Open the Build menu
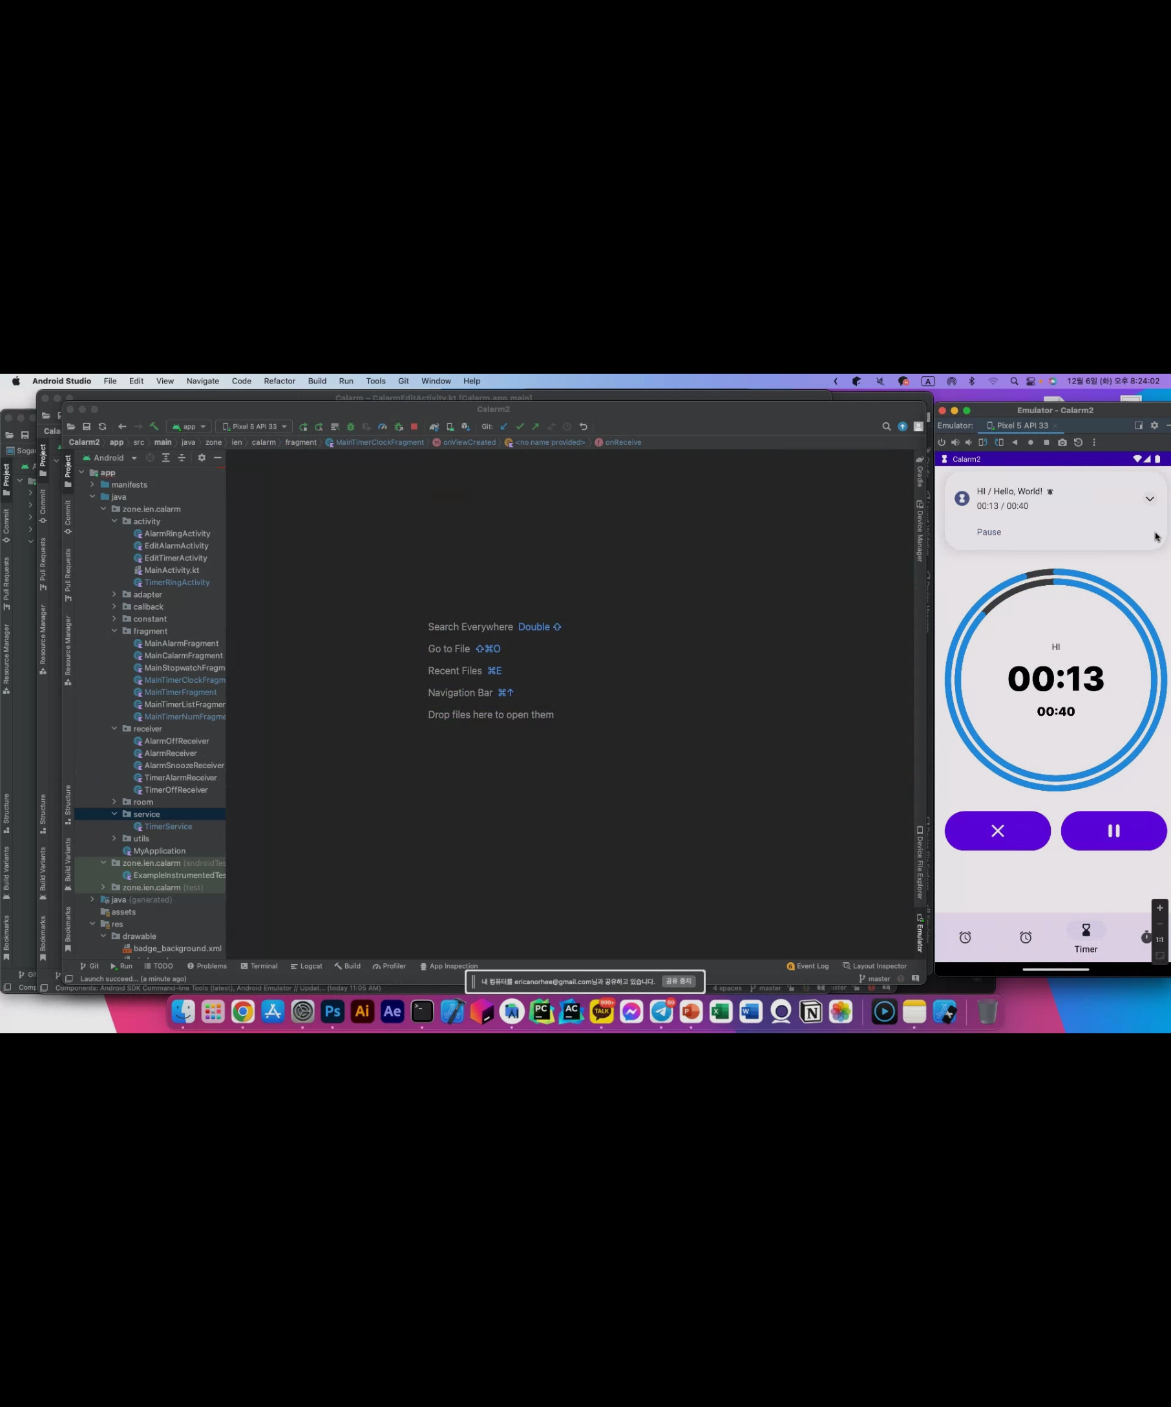The width and height of the screenshot is (1171, 1407). 317,381
